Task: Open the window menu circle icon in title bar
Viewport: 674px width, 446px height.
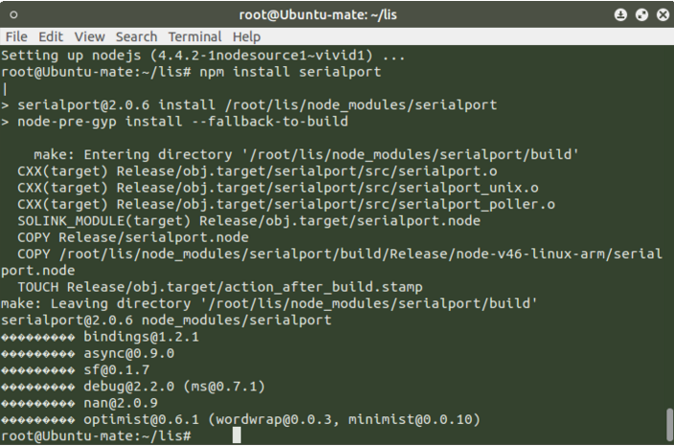Action: [13, 15]
